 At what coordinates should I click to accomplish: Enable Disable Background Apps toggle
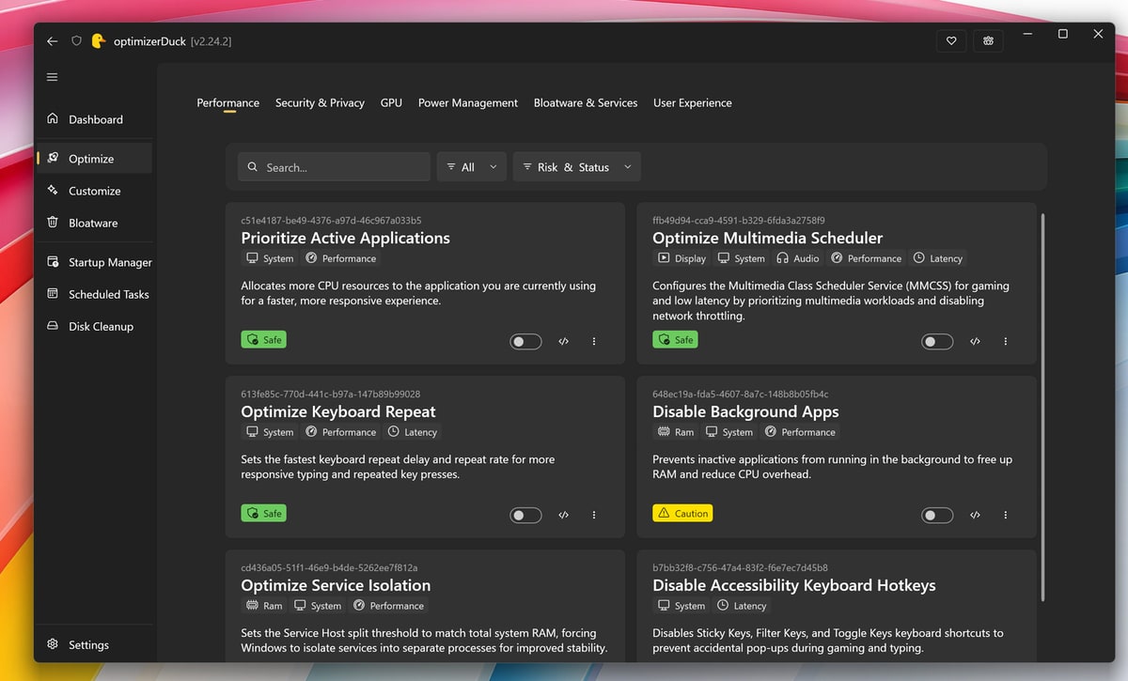coord(937,515)
